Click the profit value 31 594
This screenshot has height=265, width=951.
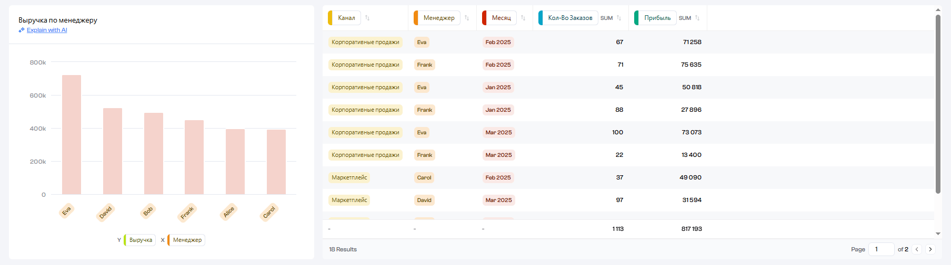[692, 200]
